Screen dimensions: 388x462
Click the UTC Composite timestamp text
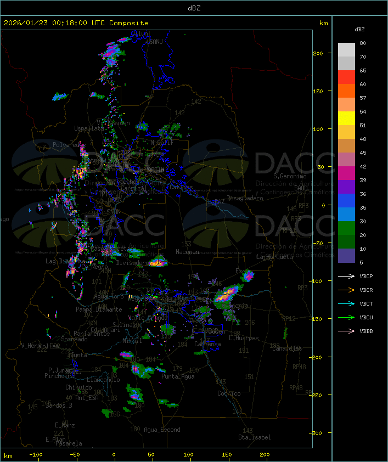click(76, 23)
